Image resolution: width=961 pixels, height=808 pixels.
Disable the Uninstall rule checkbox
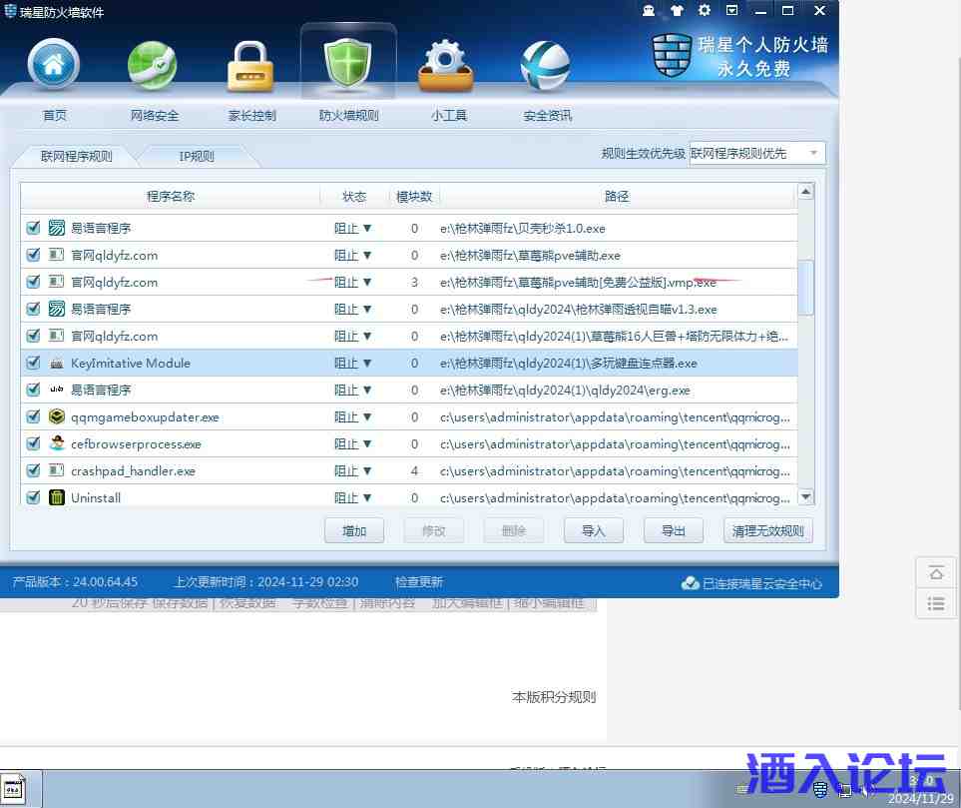tap(33, 497)
